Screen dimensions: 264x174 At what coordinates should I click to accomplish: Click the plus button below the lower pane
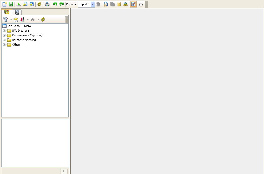[x=64, y=171]
